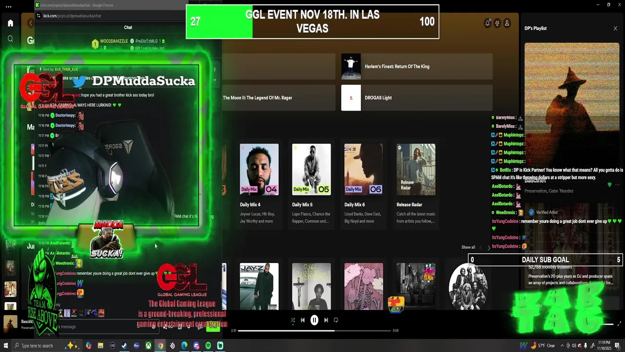Open the Daily Mix 4 cover

(x=259, y=169)
